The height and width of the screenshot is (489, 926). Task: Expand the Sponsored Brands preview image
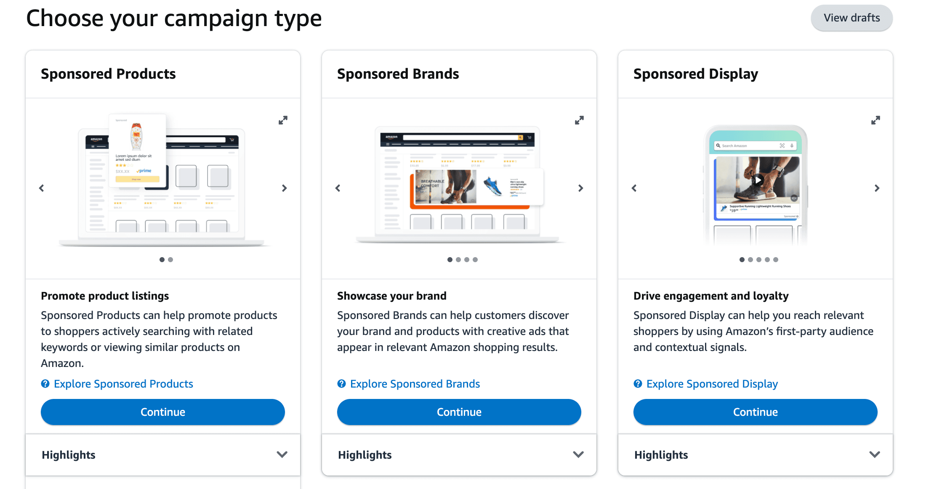[x=580, y=120]
